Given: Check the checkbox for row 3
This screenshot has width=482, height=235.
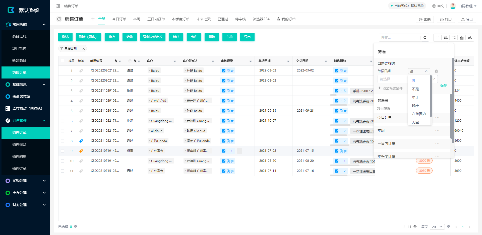Looking at the screenshot, I should [x=63, y=91].
